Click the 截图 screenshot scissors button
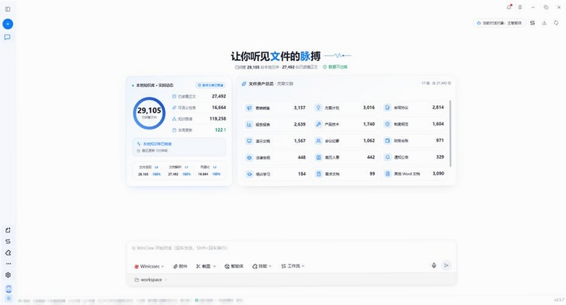The width and height of the screenshot is (566, 305). [x=203, y=266]
